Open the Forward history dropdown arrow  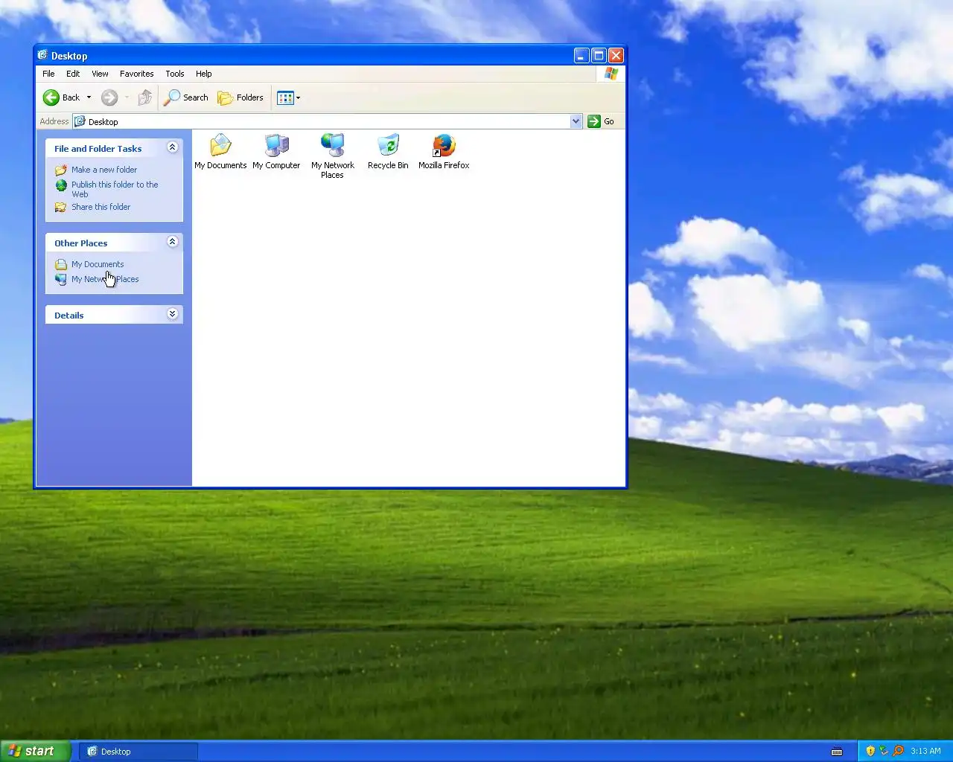[127, 97]
